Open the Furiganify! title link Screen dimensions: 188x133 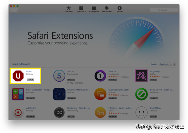click(155, 71)
